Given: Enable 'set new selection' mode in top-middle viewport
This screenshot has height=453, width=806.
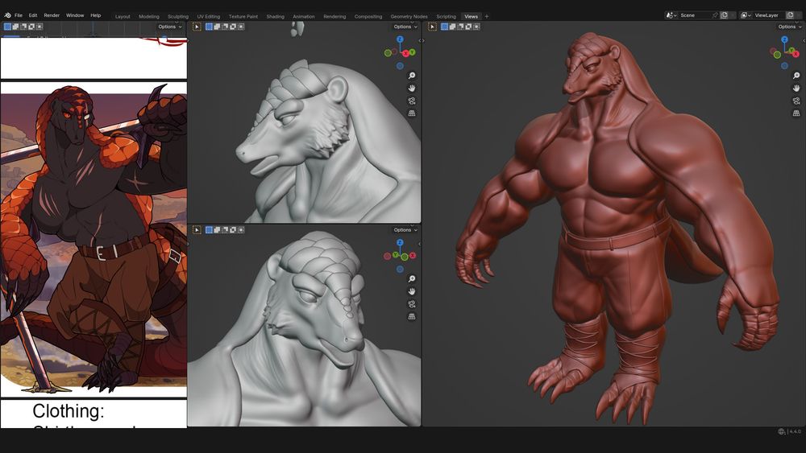Looking at the screenshot, I should pos(209,27).
